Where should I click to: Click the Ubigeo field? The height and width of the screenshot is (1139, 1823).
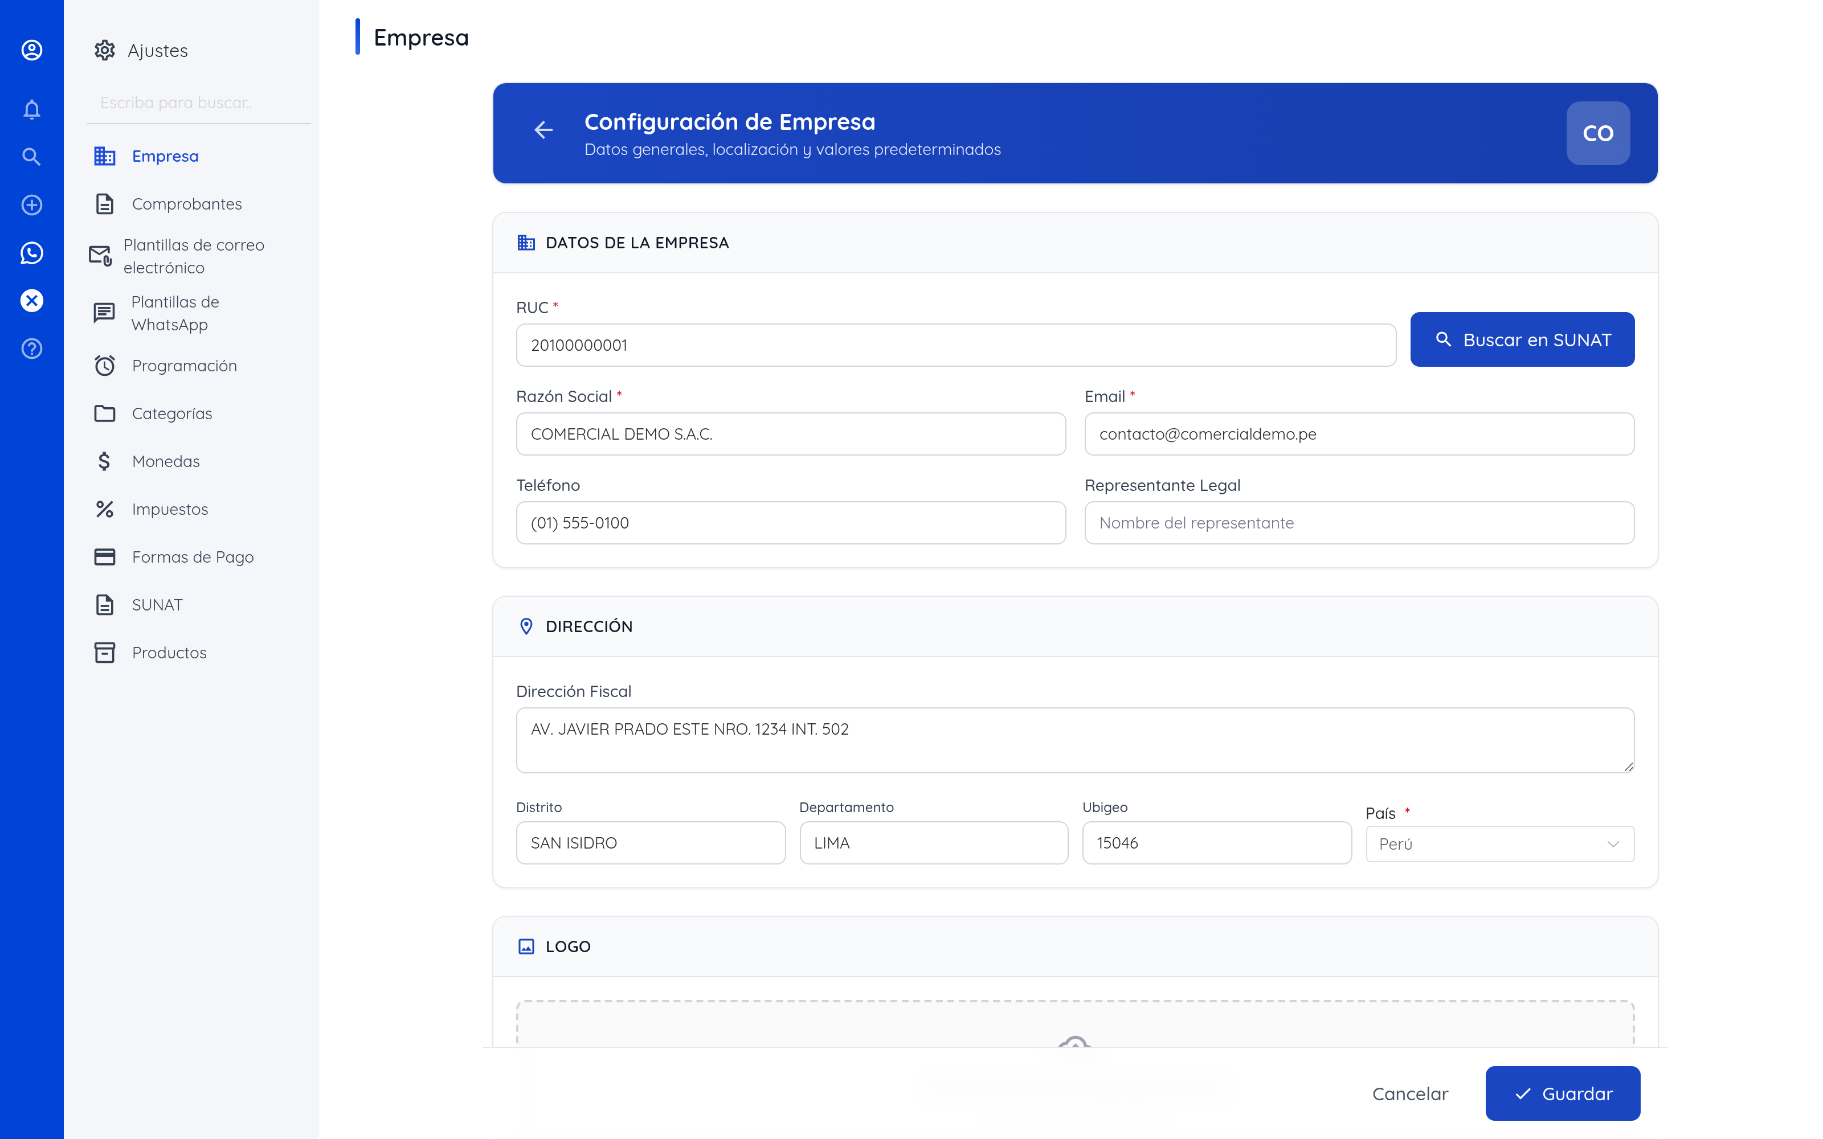tap(1217, 843)
